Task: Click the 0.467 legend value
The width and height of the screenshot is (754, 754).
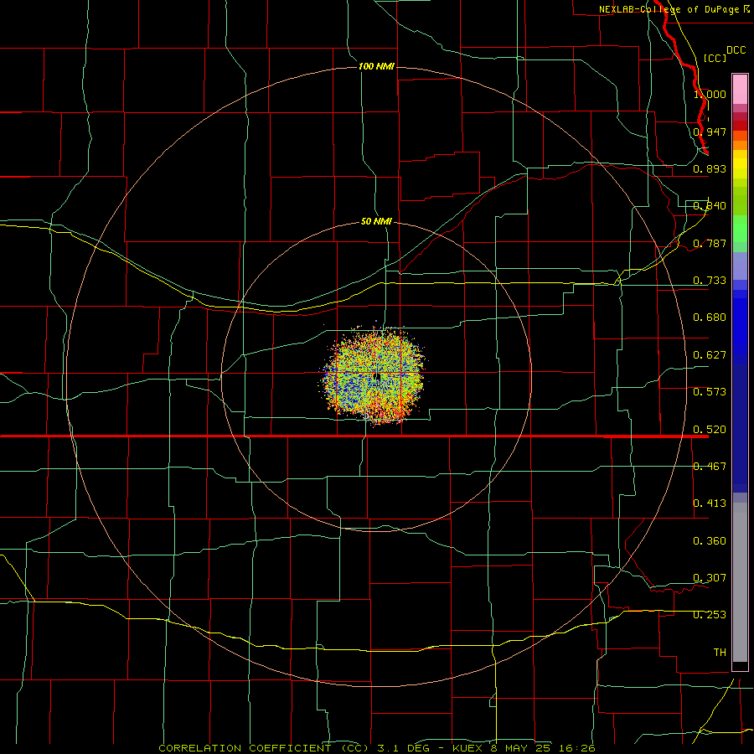Action: click(710, 467)
